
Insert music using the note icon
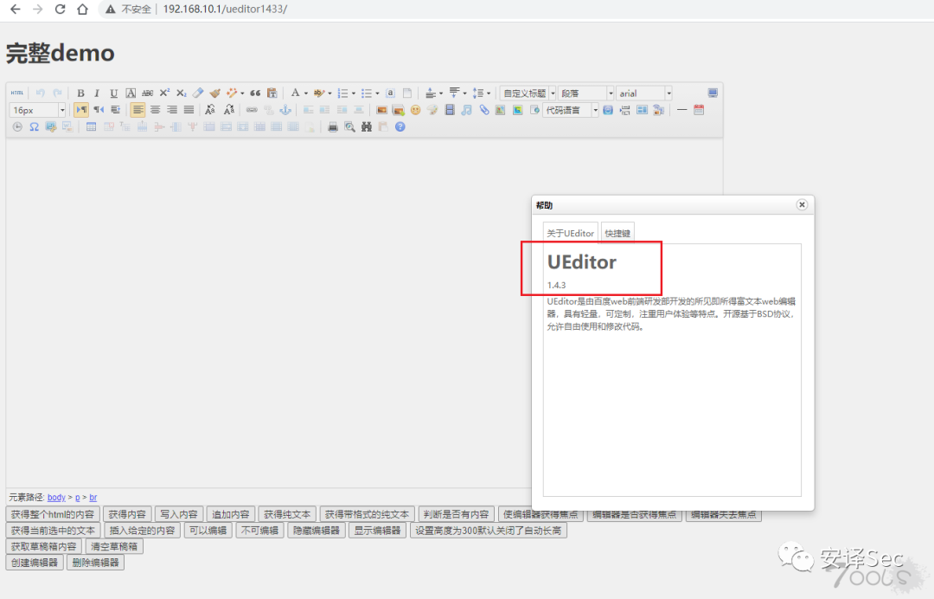pos(466,110)
